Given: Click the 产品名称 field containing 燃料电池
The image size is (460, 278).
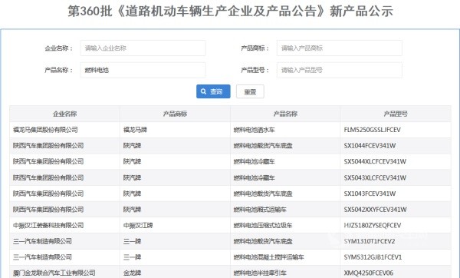Looking at the screenshot, I should coord(143,70).
